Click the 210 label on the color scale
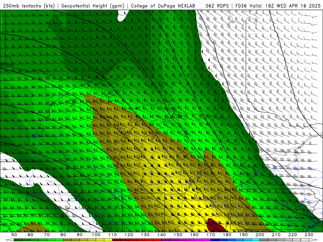The image size is (323, 242). pyautogui.click(x=276, y=235)
